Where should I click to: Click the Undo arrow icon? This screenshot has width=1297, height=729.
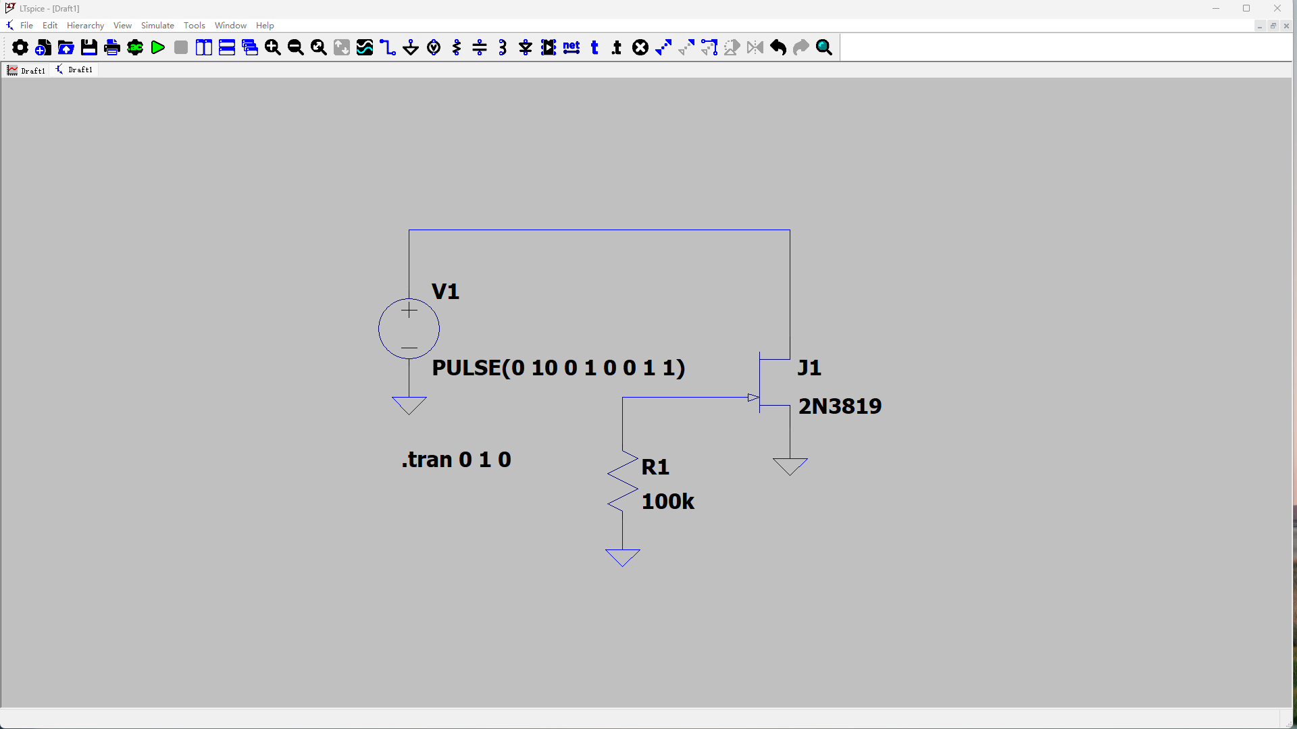pyautogui.click(x=778, y=47)
